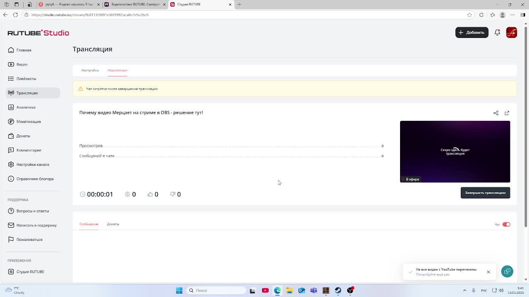The image size is (529, 297).
Task: Open Комментарии in sidebar
Action: (x=29, y=150)
